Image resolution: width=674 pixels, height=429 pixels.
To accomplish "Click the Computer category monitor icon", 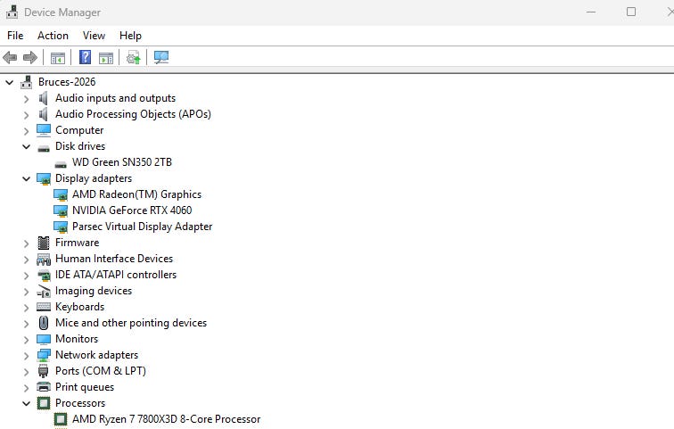I will pyautogui.click(x=44, y=130).
